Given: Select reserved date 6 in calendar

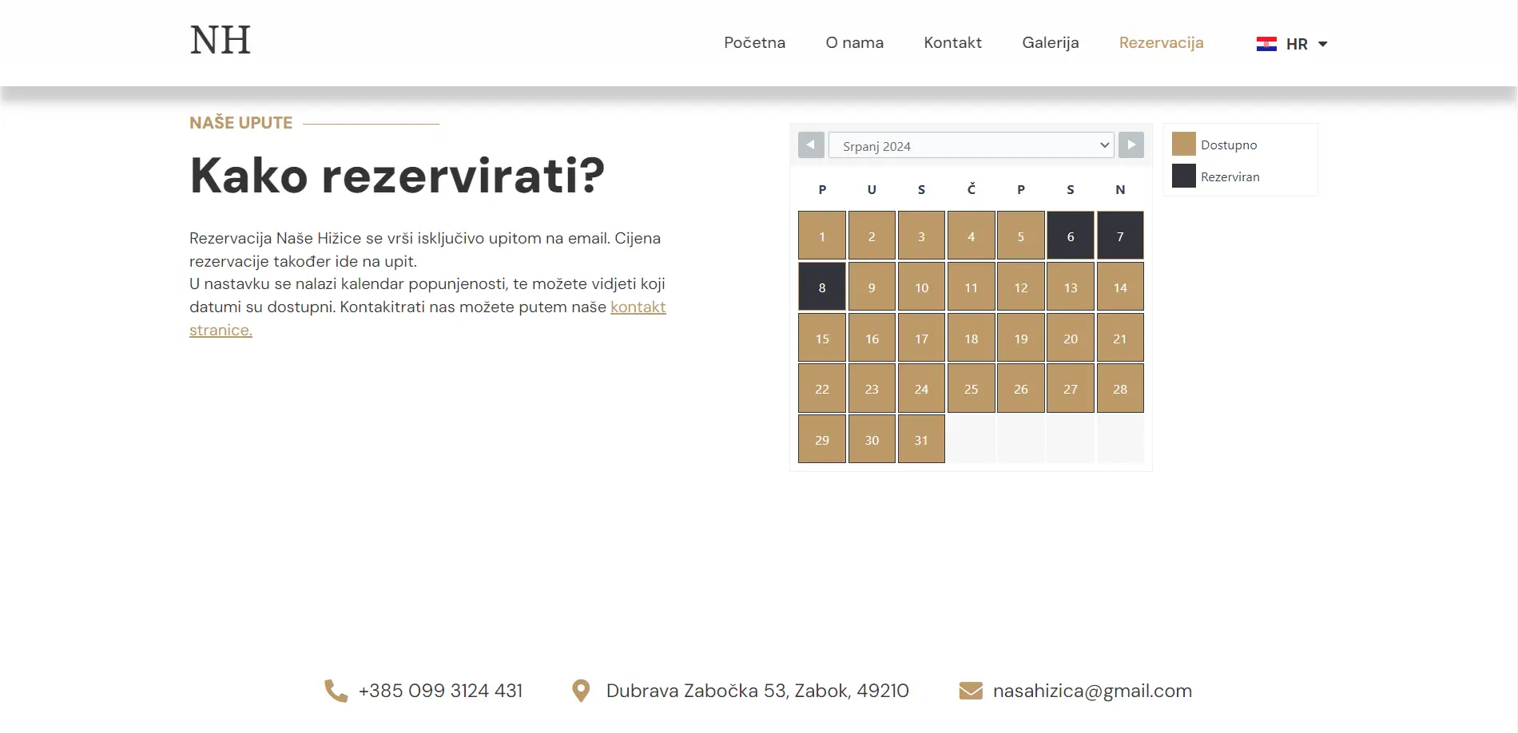Looking at the screenshot, I should coord(1070,236).
